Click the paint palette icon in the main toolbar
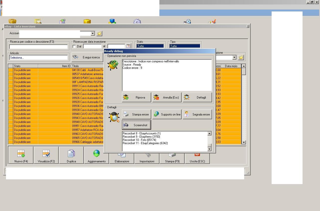 212,22
